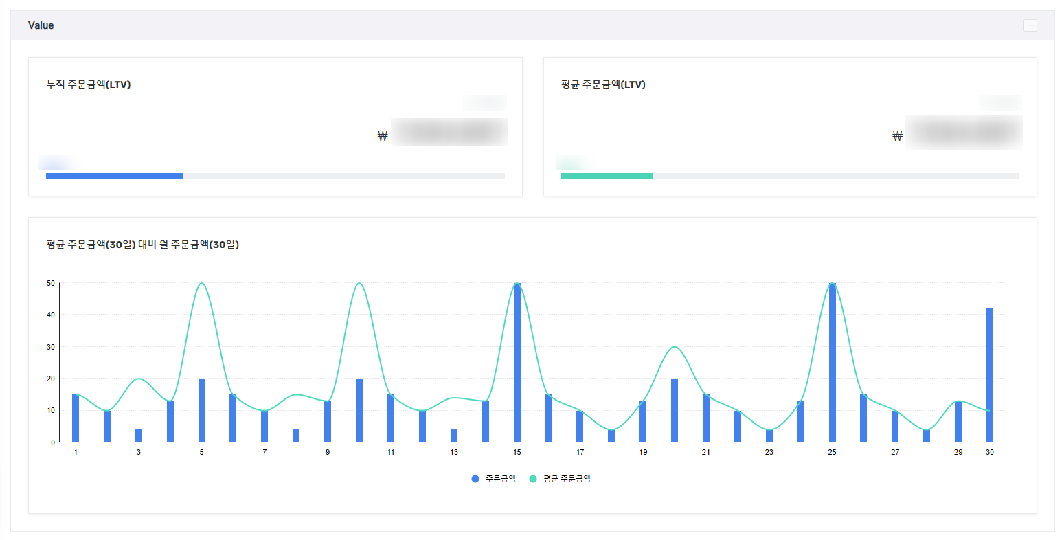The image size is (1064, 540).
Task: Click the blue 주문금액 legend circle
Action: pyautogui.click(x=475, y=479)
